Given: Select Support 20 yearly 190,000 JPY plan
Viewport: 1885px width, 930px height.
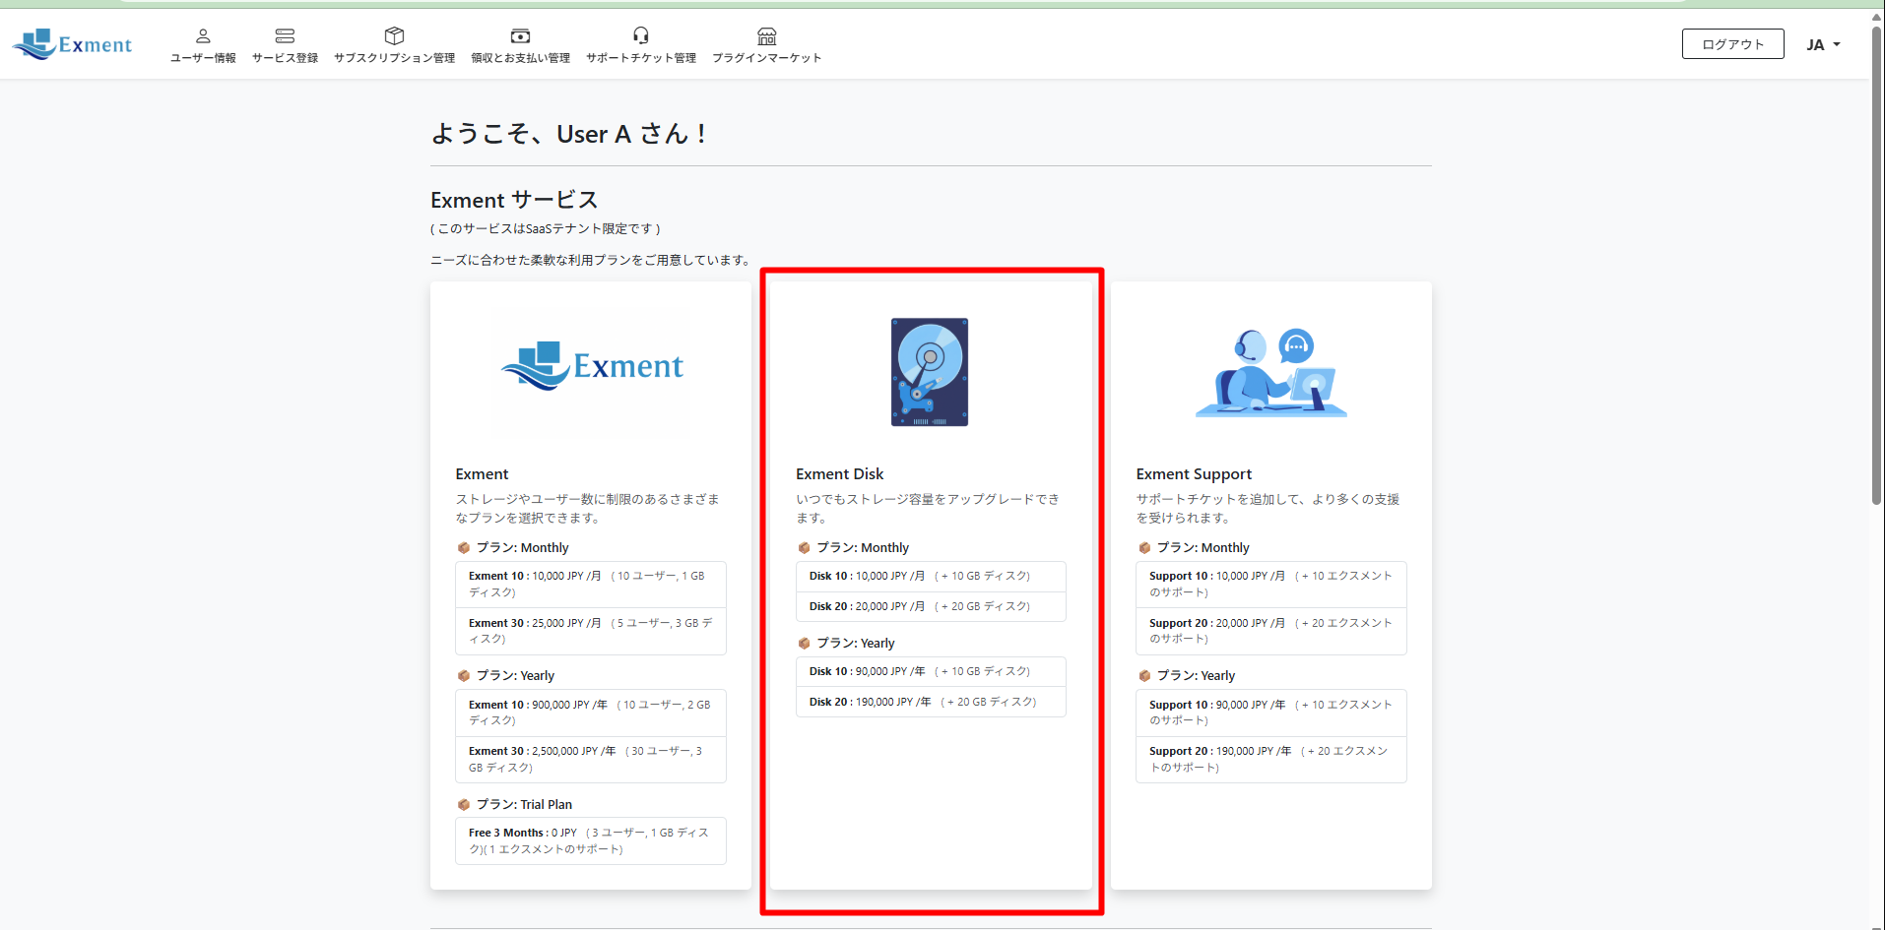Looking at the screenshot, I should coord(1271,759).
